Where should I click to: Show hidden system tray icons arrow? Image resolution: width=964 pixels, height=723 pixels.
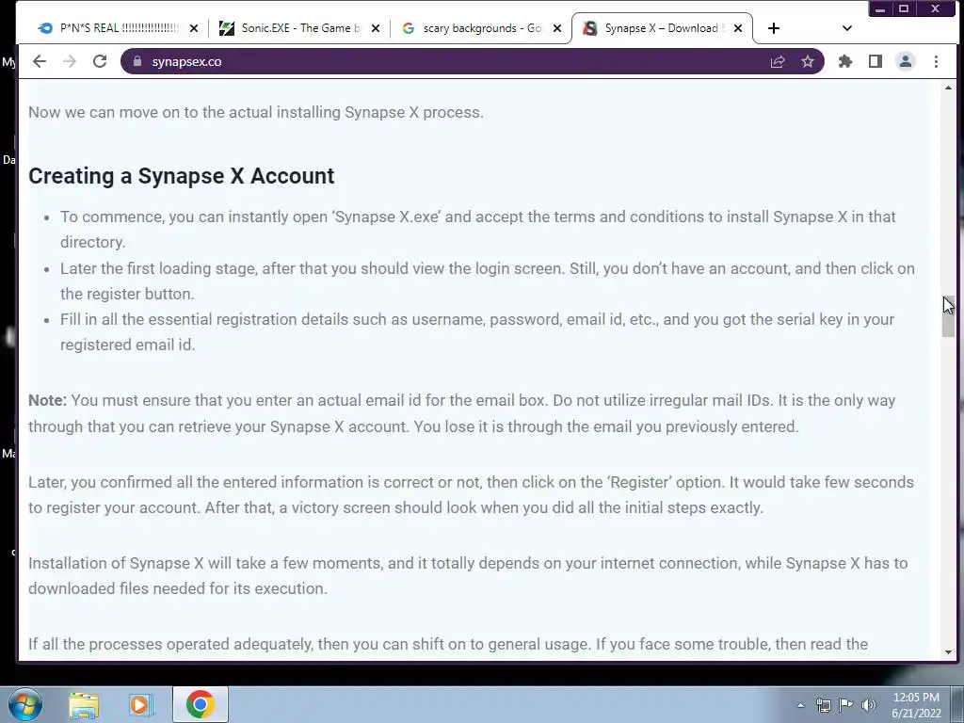800,705
